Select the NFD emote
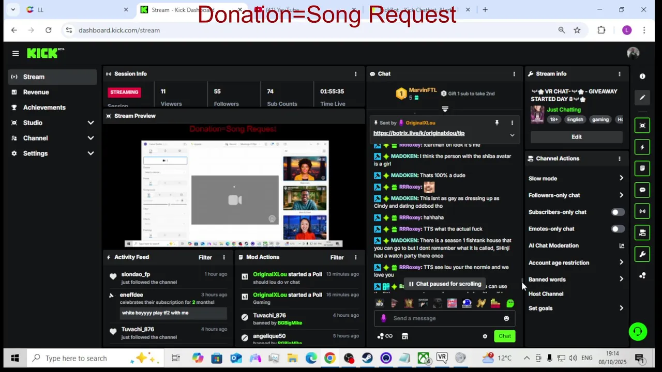662x372 pixels. [x=380, y=303]
